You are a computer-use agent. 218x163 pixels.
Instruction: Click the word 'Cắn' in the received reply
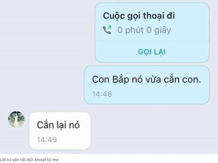45,125
